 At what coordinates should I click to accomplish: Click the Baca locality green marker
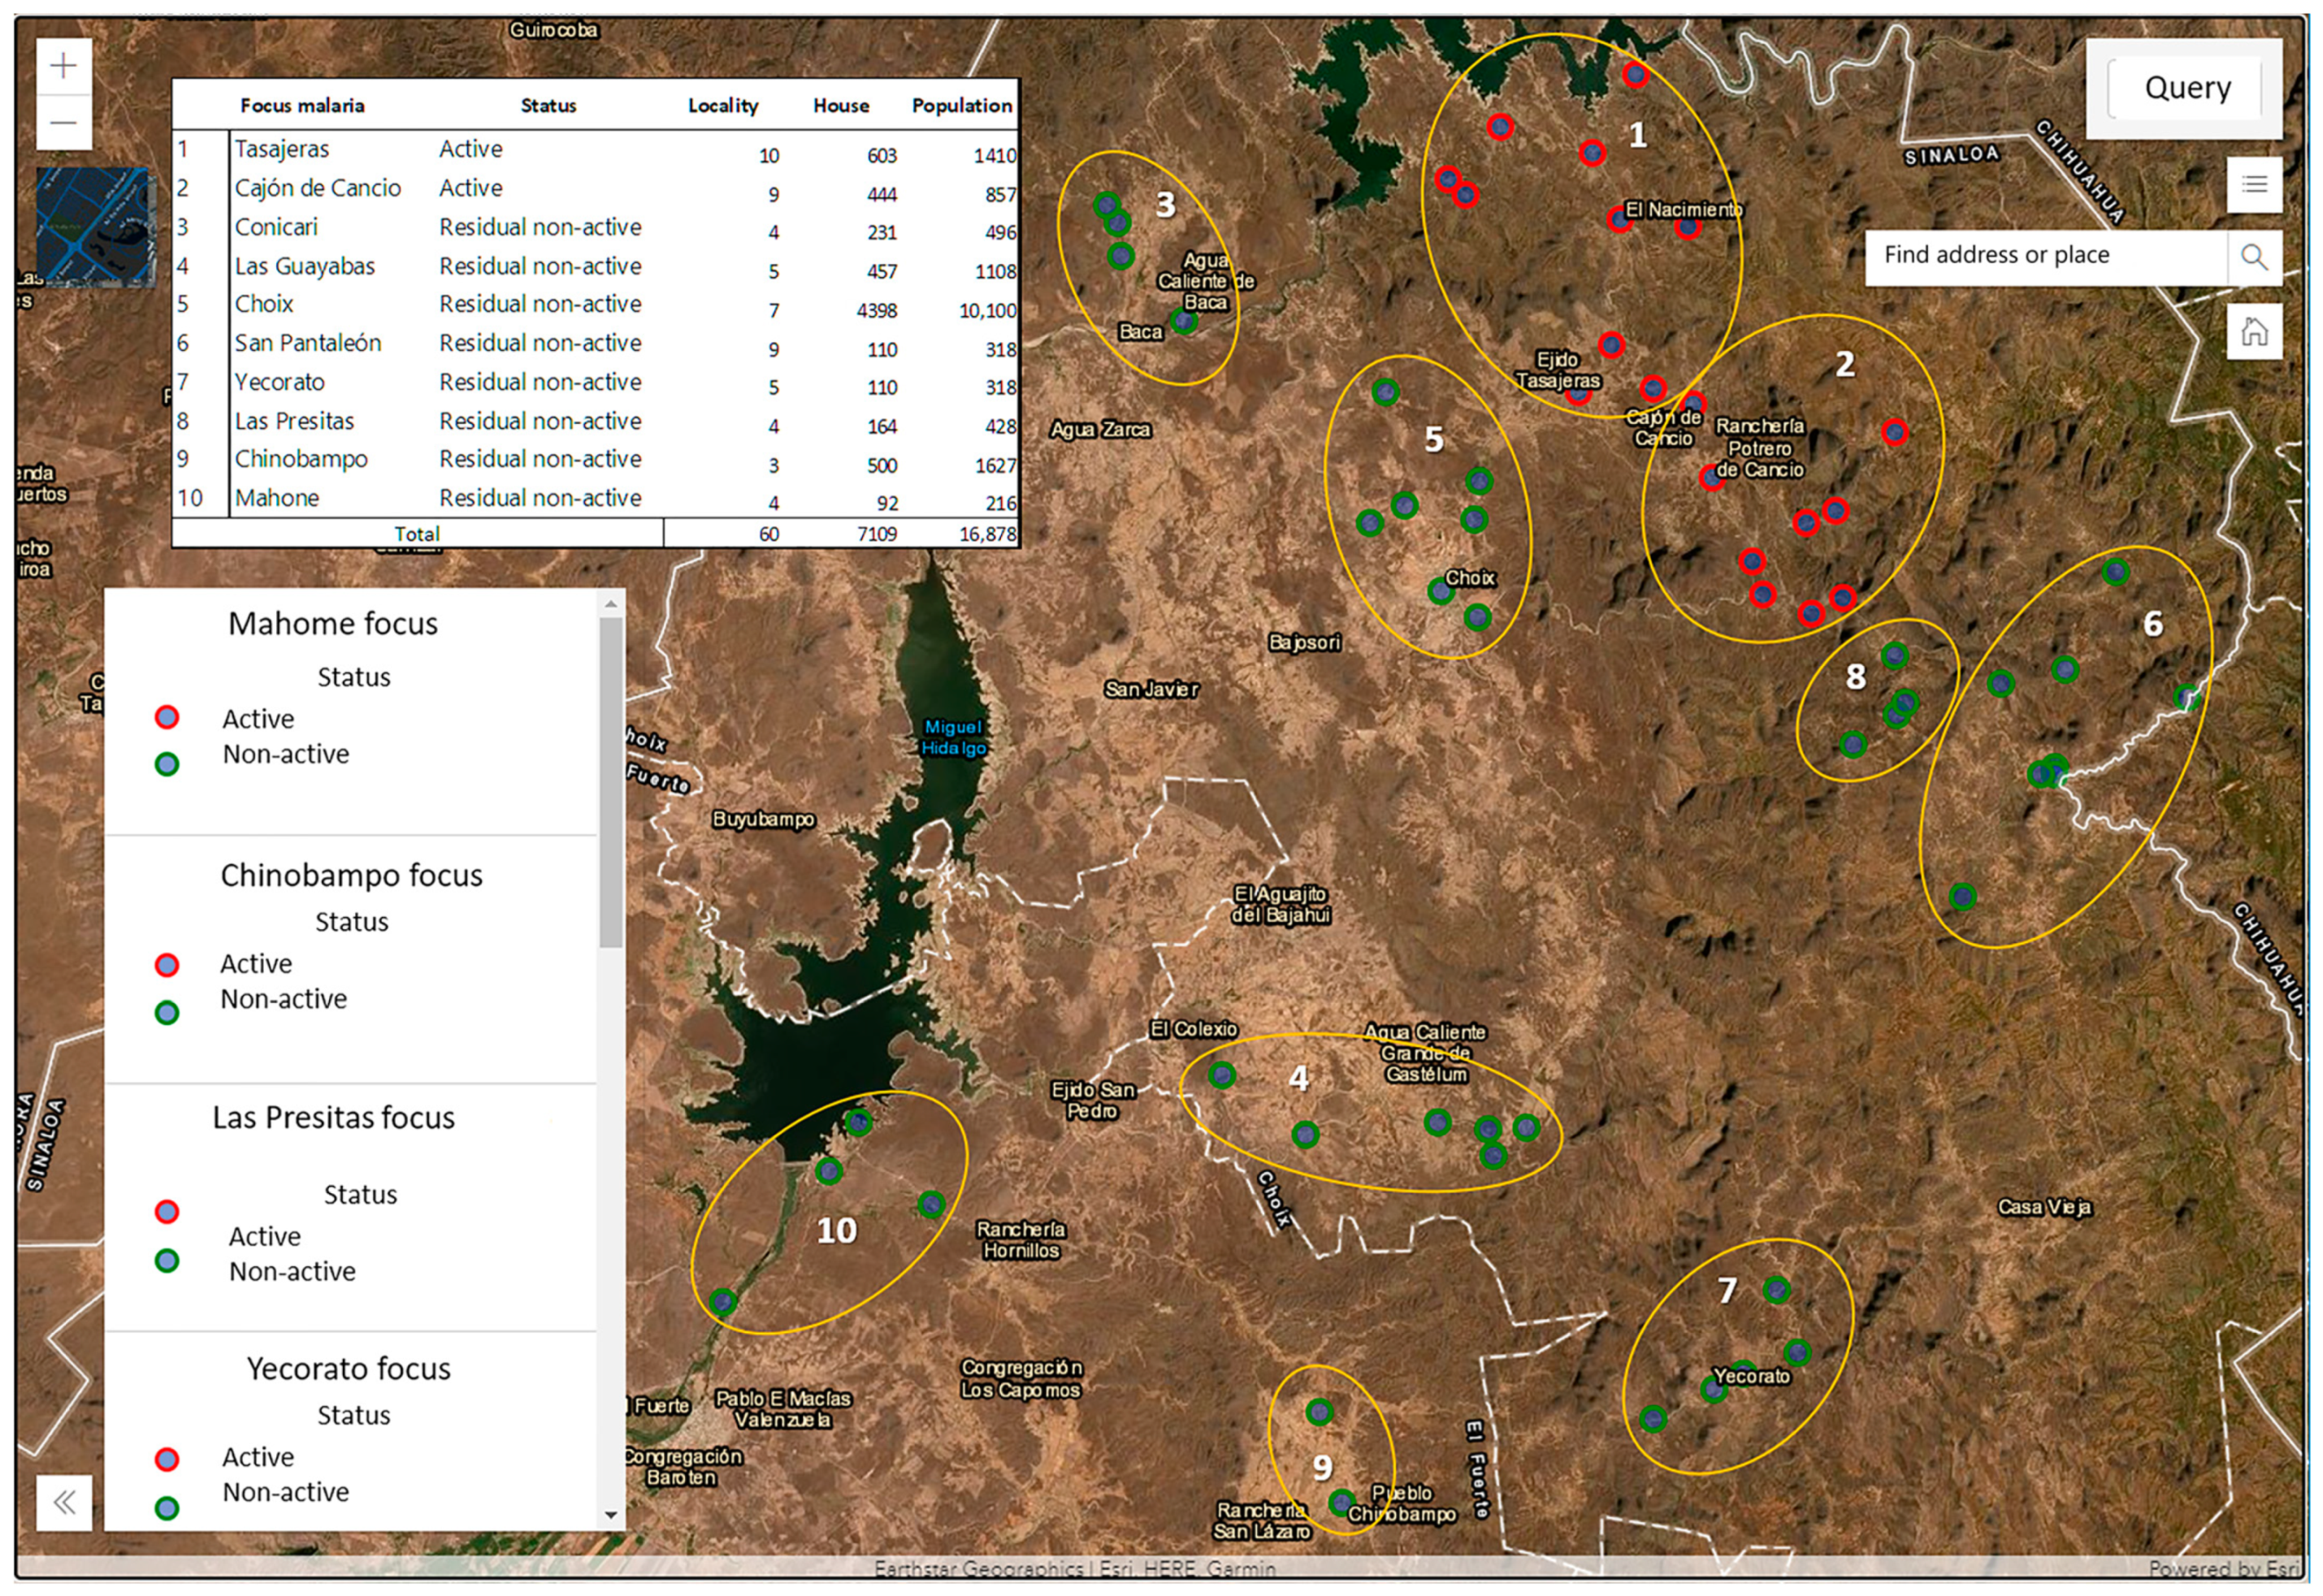point(1184,321)
